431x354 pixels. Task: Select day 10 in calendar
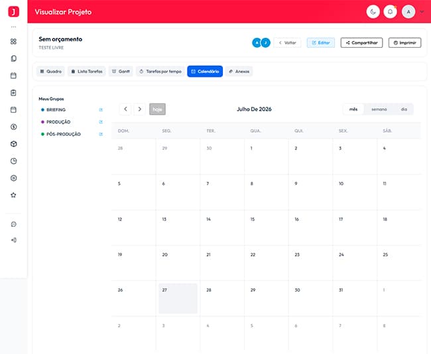(x=355, y=192)
